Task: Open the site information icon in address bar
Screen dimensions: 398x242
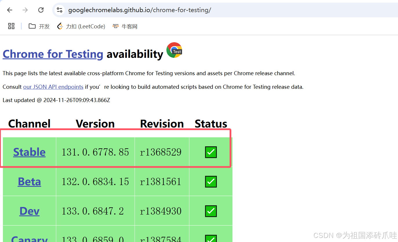Action: 60,10
